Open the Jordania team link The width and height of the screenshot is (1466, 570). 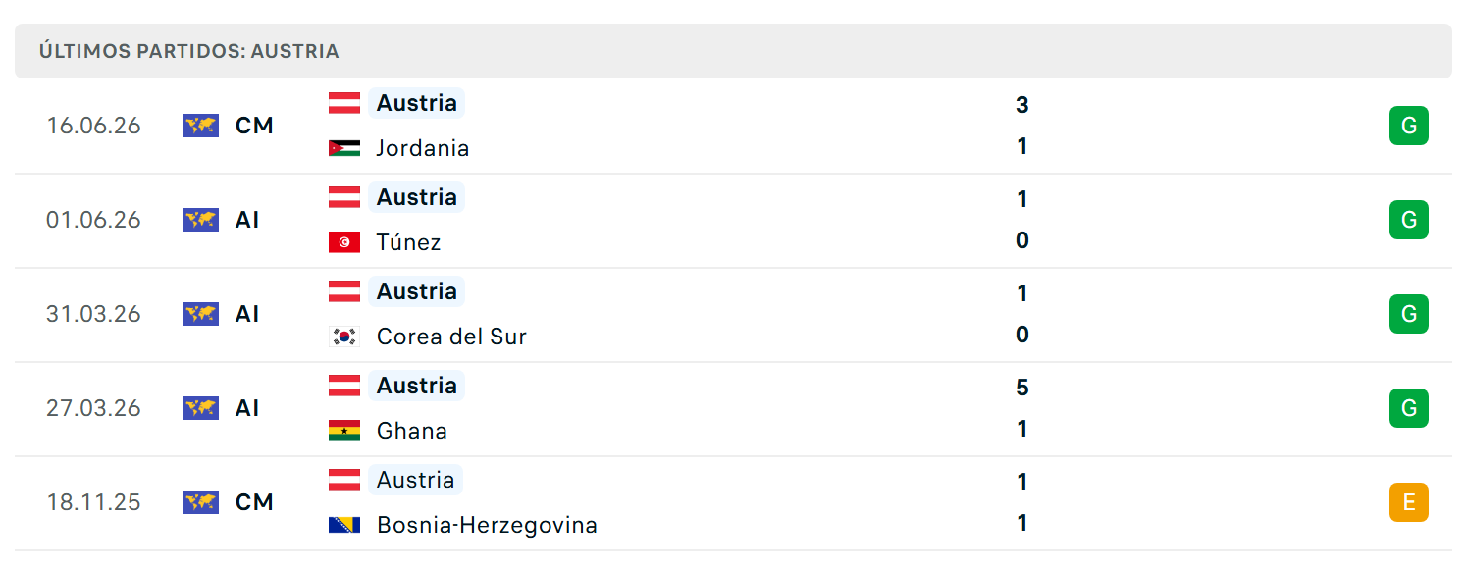(423, 148)
